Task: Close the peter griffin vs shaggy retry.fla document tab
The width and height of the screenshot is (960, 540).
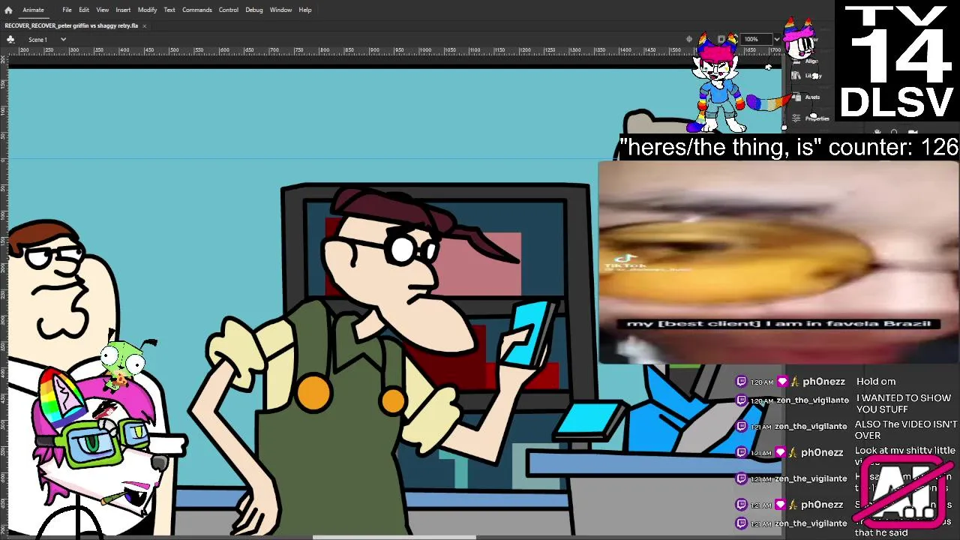Action: coord(144,25)
